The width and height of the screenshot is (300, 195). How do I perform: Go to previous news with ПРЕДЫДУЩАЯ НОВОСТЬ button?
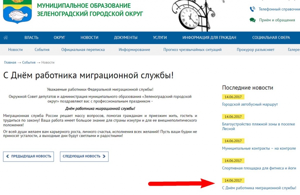28,156
